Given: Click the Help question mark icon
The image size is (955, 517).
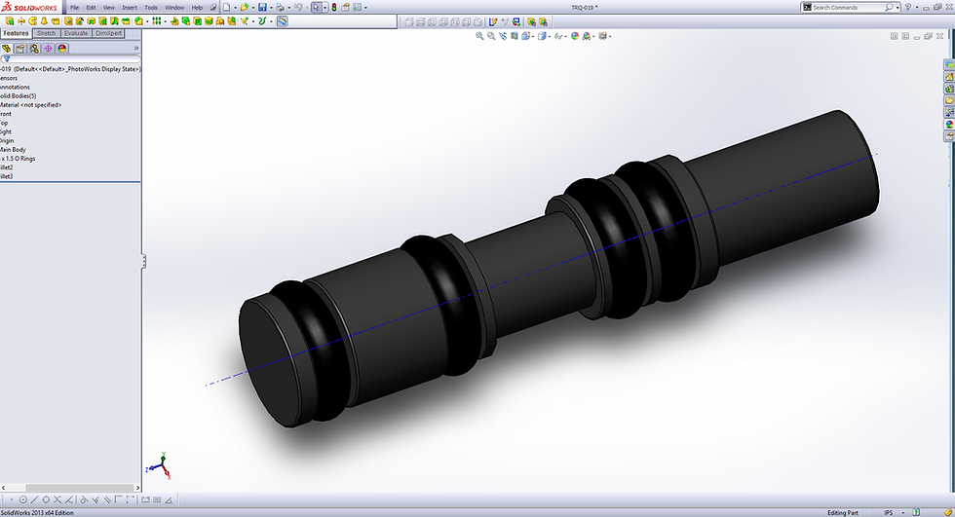Looking at the screenshot, I should coord(908,7).
